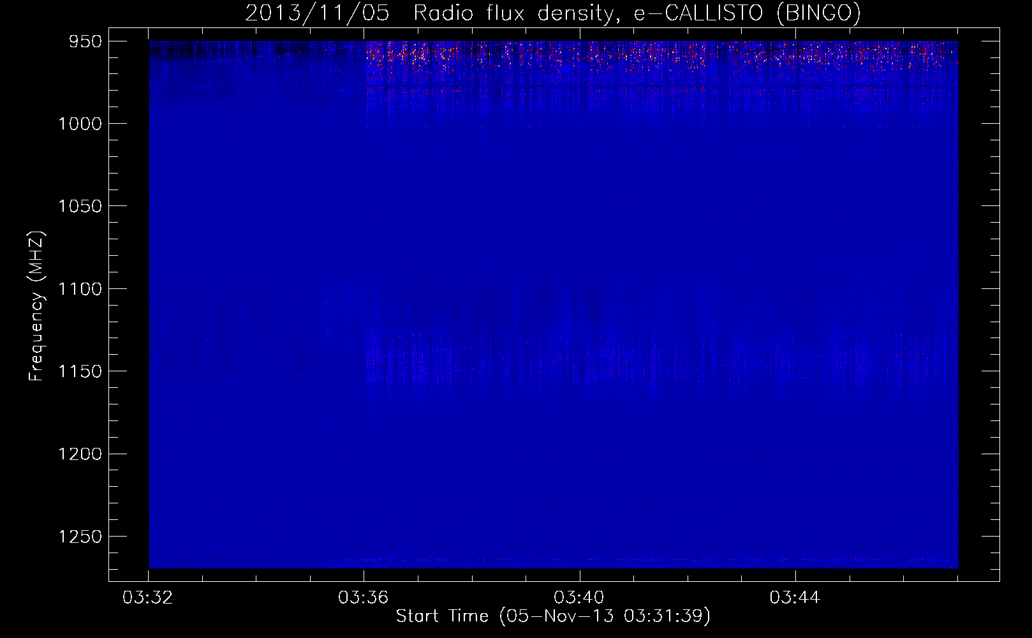Click the '1000' frequency axis label
1032x638 pixels.
pos(80,124)
